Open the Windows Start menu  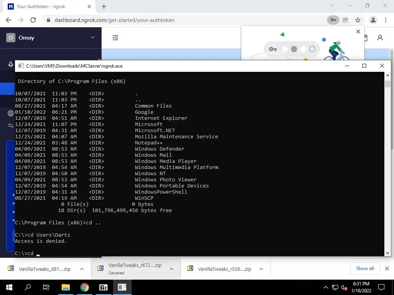pos(9,287)
